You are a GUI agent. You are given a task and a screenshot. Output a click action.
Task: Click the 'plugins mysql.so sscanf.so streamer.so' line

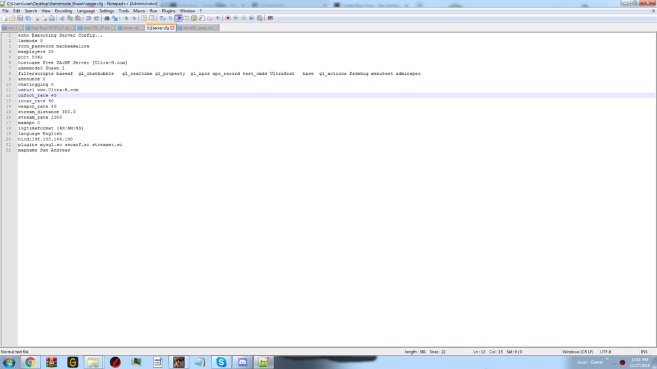(70, 144)
